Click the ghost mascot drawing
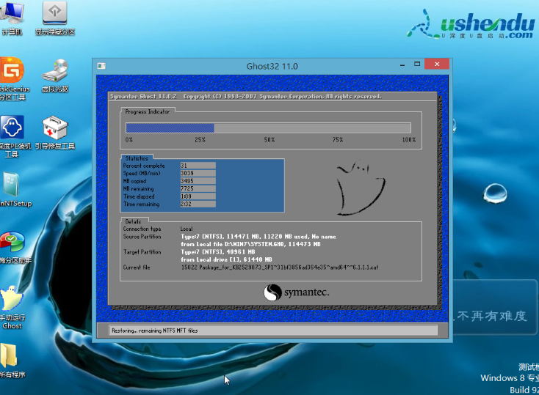539x395 pixels. click(360, 186)
